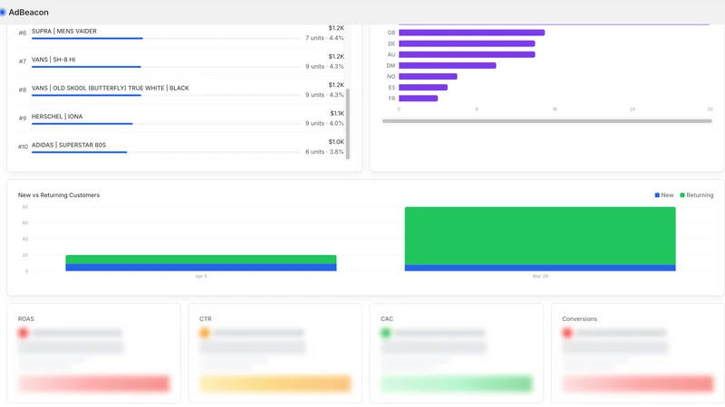This screenshot has width=725, height=407.
Task: Click the AdBeacon brand title
Action: click(28, 13)
